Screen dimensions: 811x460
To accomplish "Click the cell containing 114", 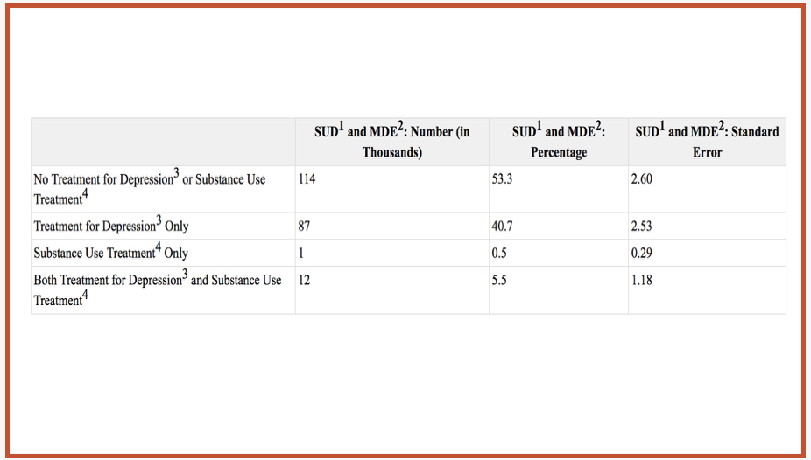I will coord(392,189).
